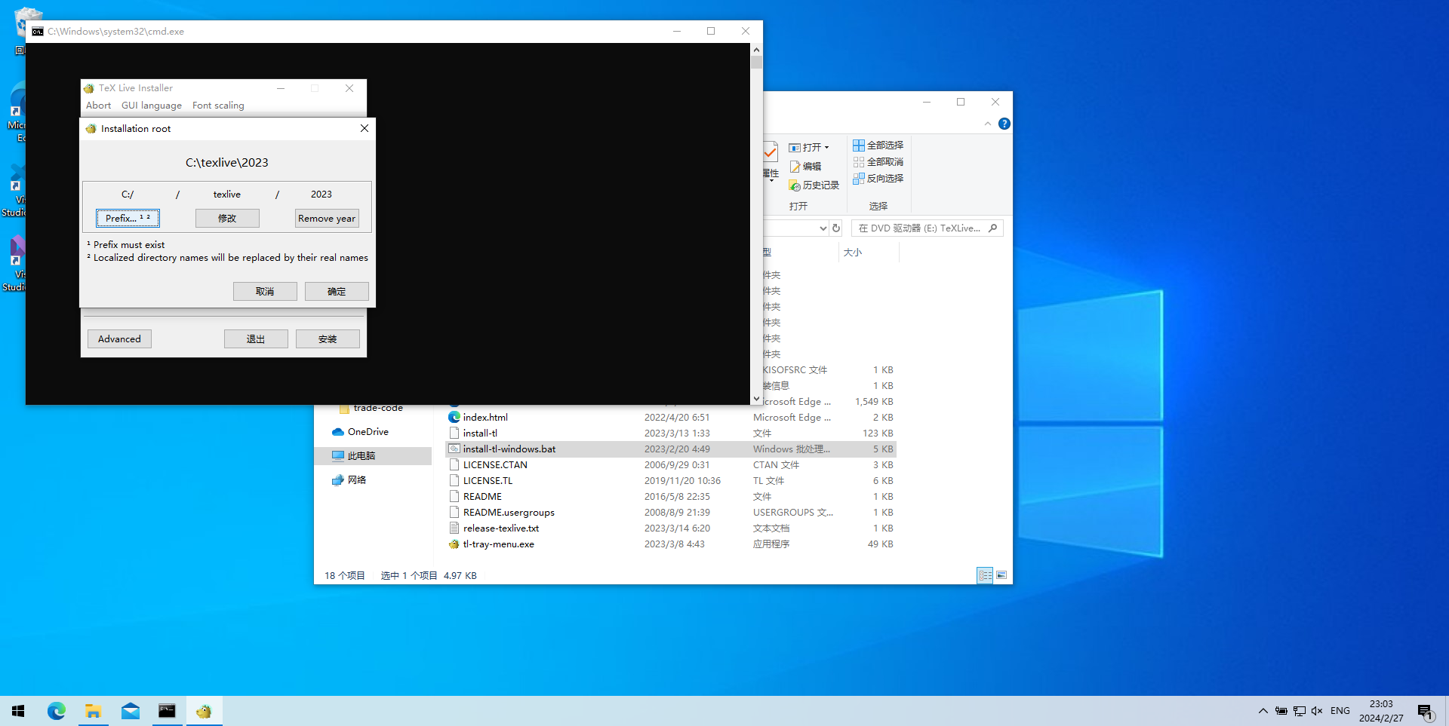This screenshot has width=1449, height=726.
Task: Close the Installation root dialog
Action: [x=365, y=128]
